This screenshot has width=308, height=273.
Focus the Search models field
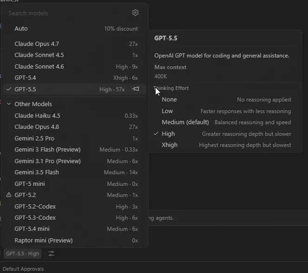(69, 13)
